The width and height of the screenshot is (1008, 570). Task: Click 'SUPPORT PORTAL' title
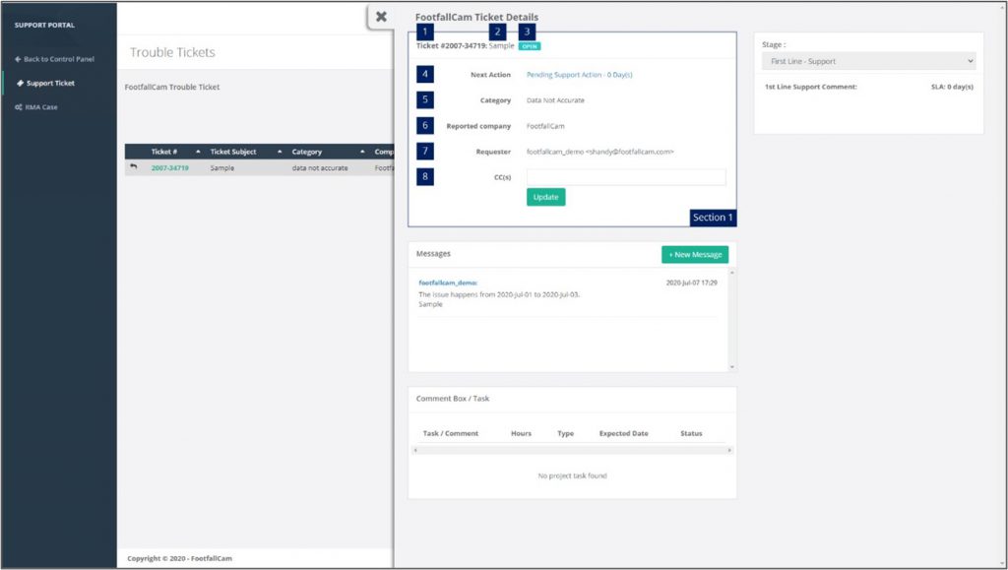[44, 25]
